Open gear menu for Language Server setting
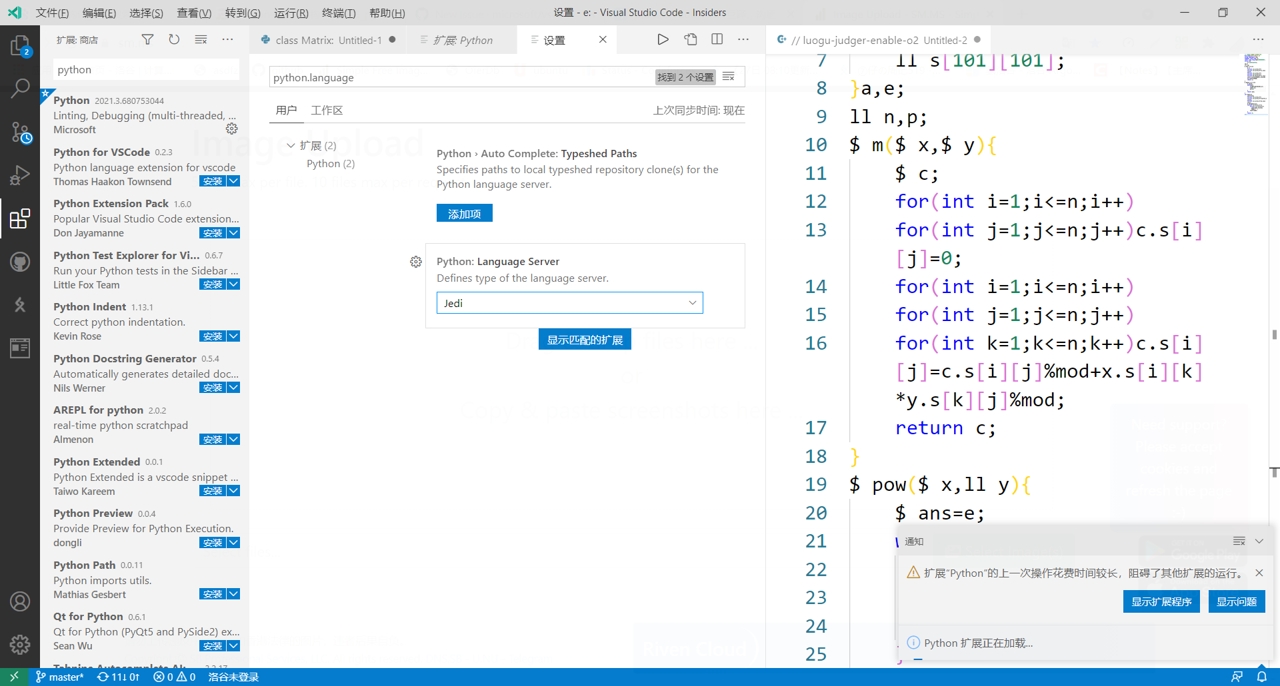Image resolution: width=1280 pixels, height=686 pixels. click(x=416, y=262)
